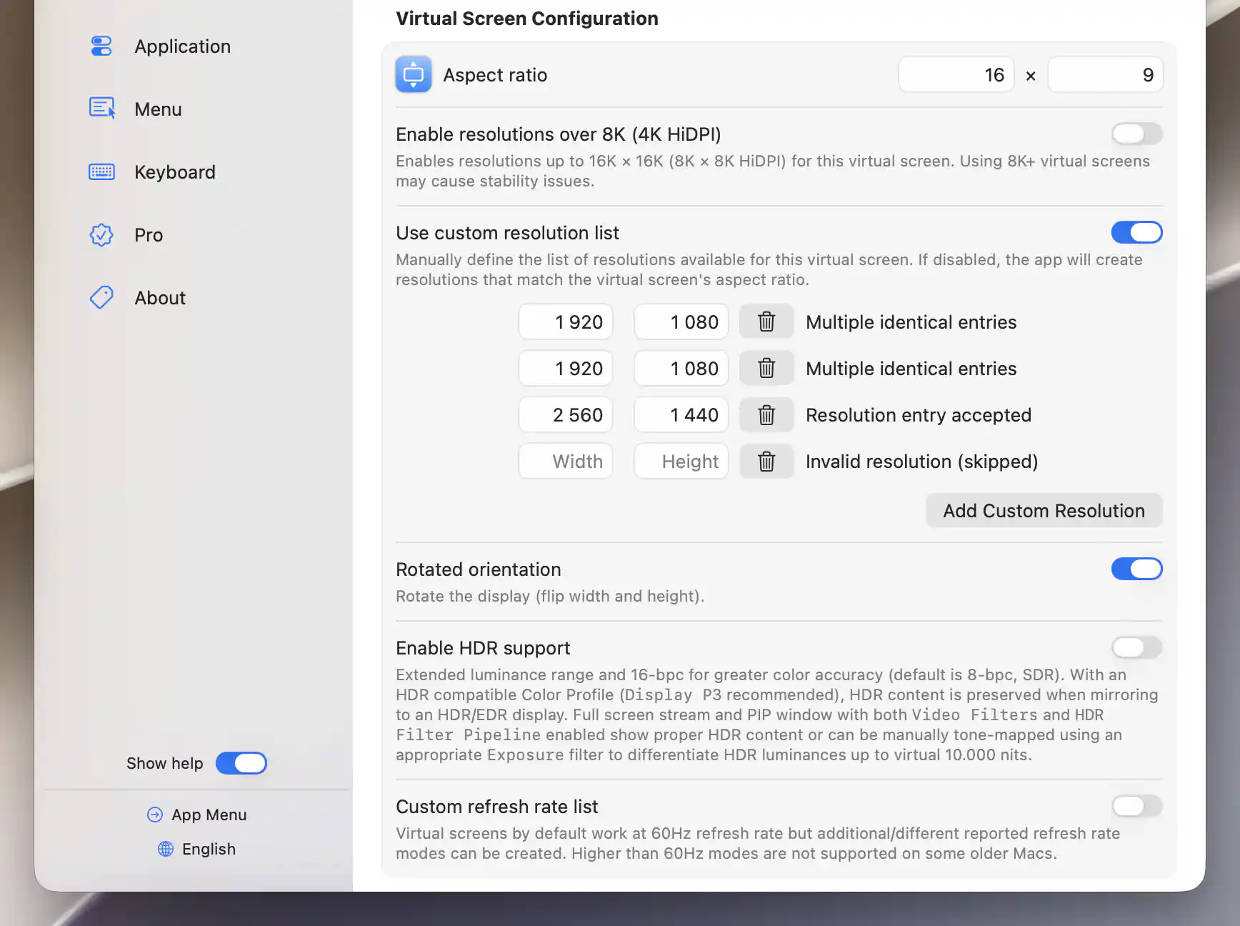Turn off Use custom resolution list
Image resolution: width=1240 pixels, height=926 pixels.
1136,232
